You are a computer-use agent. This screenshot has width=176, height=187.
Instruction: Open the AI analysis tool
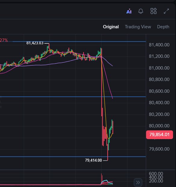pos(129,11)
